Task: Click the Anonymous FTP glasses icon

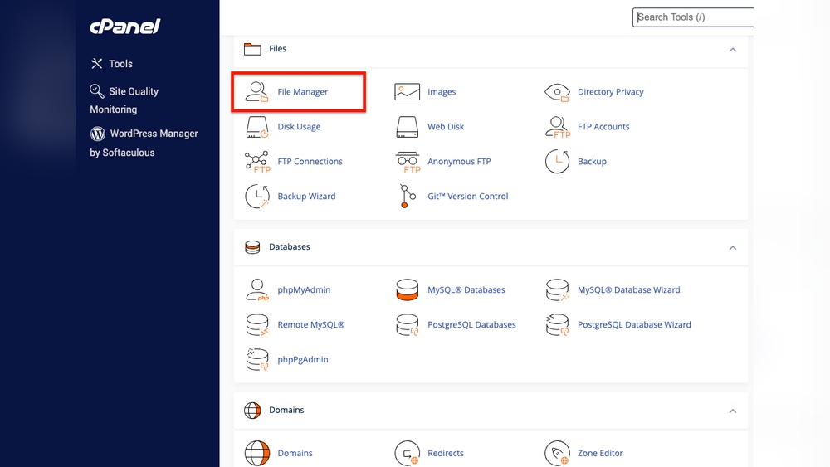Action: pyautogui.click(x=408, y=162)
